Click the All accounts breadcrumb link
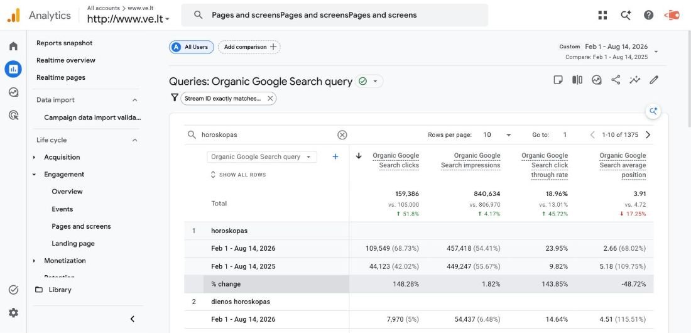Image resolution: width=691 pixels, height=333 pixels. pos(103,8)
